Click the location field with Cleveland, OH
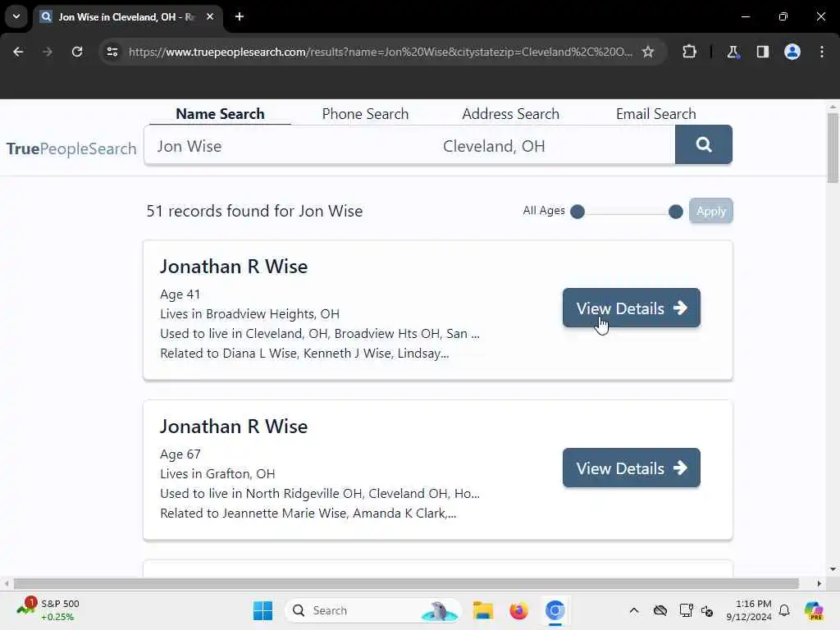Viewport: 840px width, 630px height. click(x=555, y=146)
